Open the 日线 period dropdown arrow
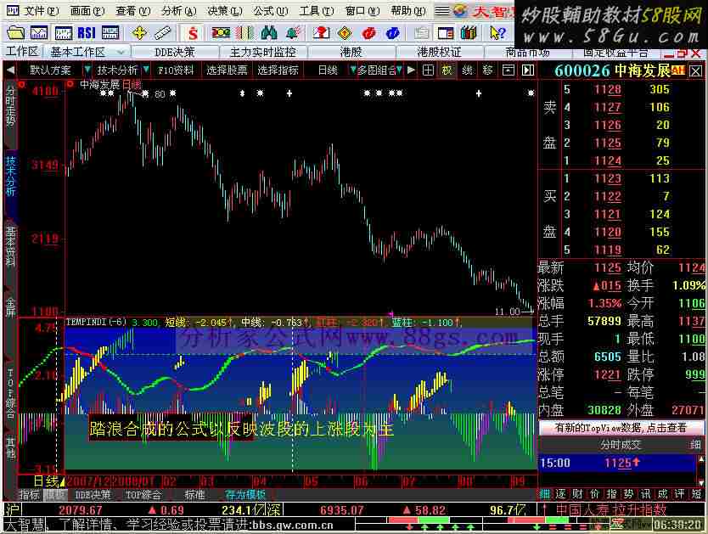 [x=353, y=70]
